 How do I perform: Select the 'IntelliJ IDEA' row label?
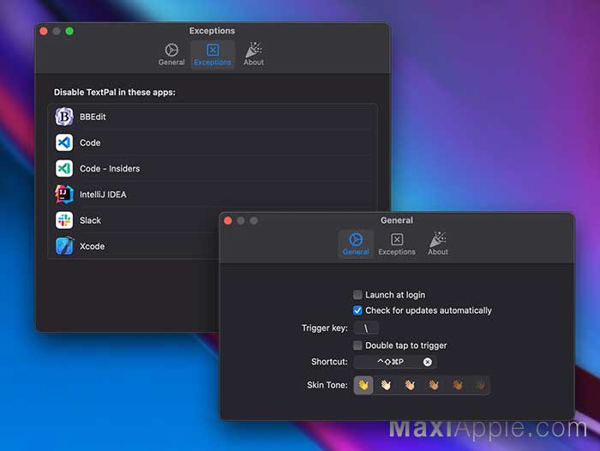[x=103, y=195]
